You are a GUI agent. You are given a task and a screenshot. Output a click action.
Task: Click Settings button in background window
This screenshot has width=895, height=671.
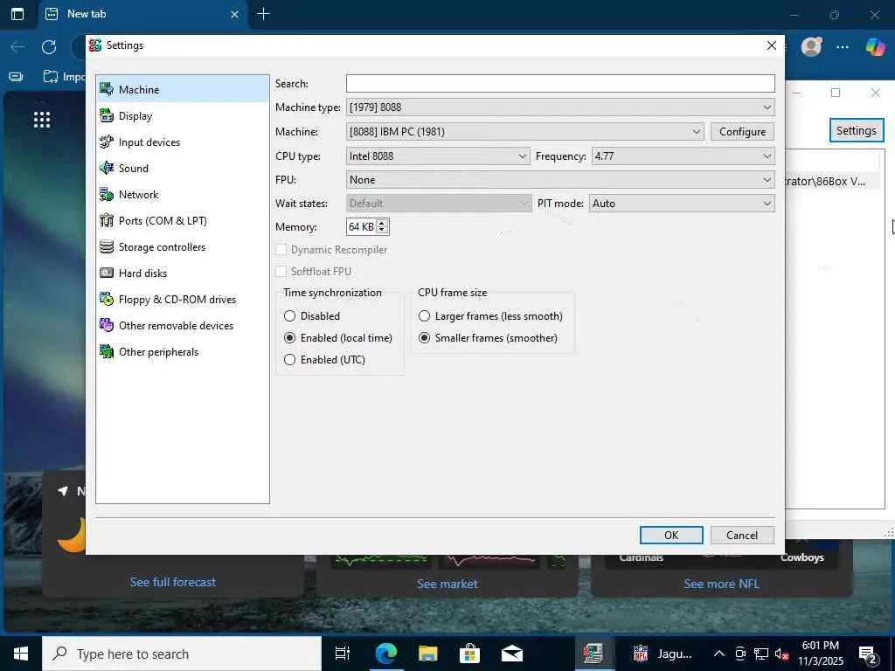pyautogui.click(x=856, y=130)
